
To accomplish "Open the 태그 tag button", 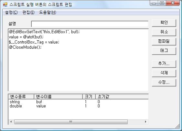I will [x=164, y=51].
